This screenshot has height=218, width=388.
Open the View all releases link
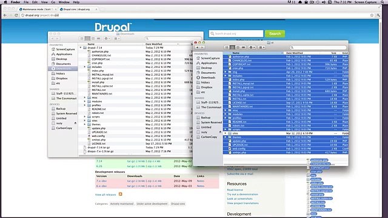[x=105, y=195]
